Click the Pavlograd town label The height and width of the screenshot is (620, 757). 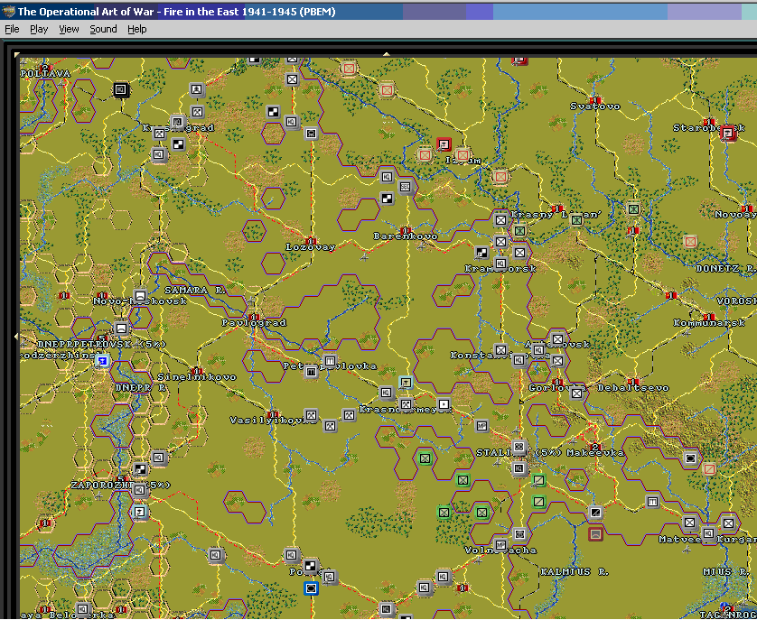click(x=254, y=322)
